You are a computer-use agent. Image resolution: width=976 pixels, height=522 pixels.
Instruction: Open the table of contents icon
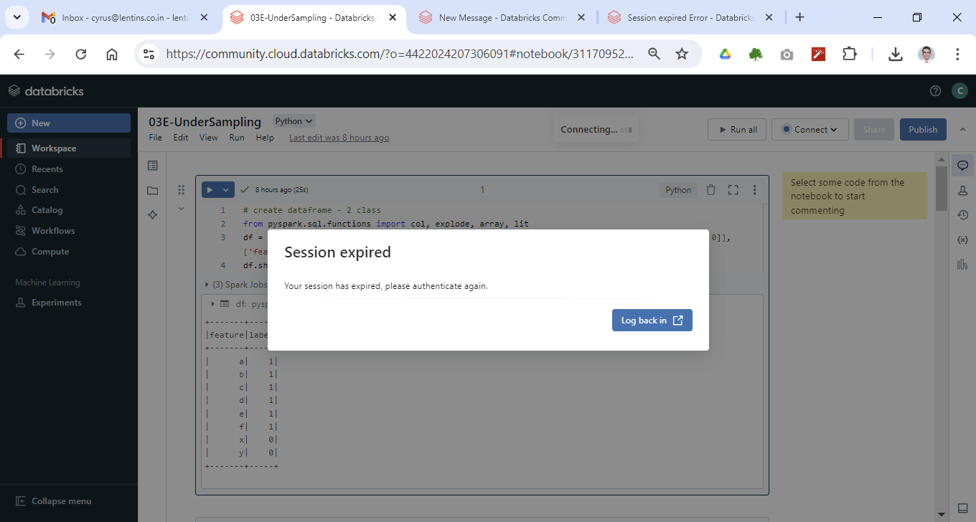(152, 166)
